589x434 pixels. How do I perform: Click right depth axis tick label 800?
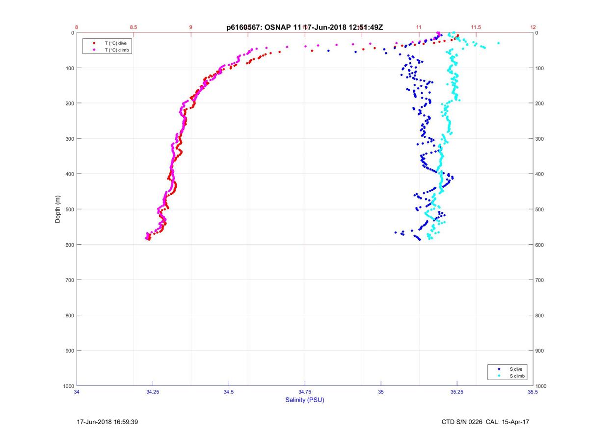[x=540, y=315]
